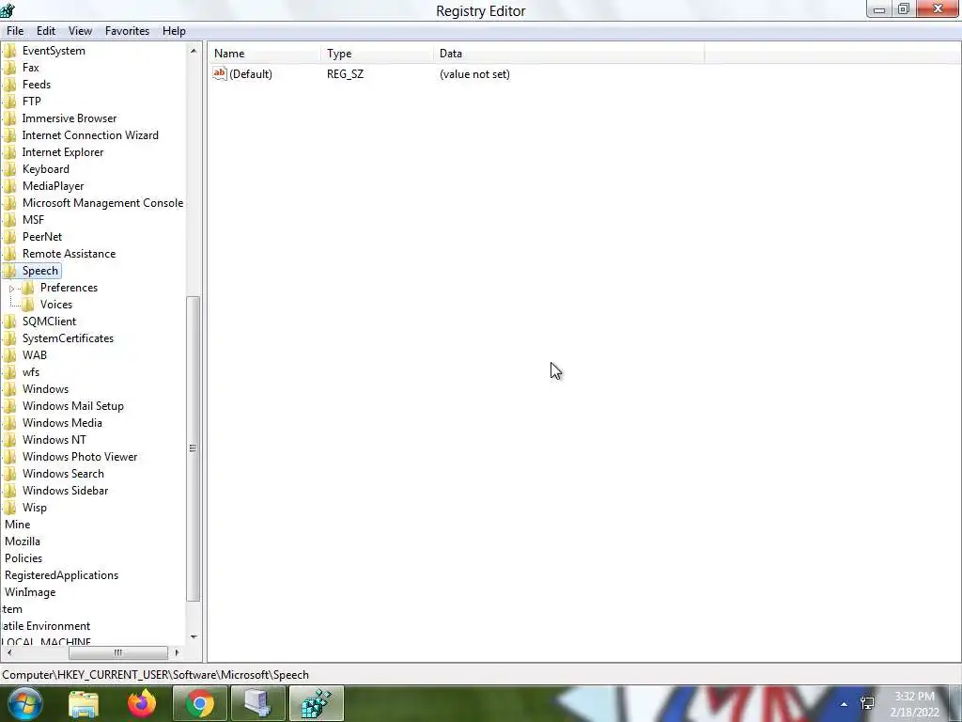The image size is (962, 722).
Task: Select the Voices folder icon
Action: point(27,305)
